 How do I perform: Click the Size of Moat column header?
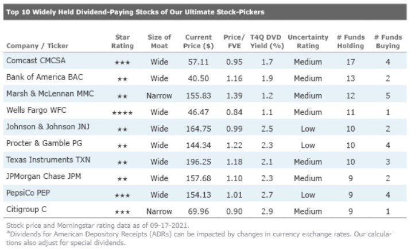pyautogui.click(x=160, y=41)
